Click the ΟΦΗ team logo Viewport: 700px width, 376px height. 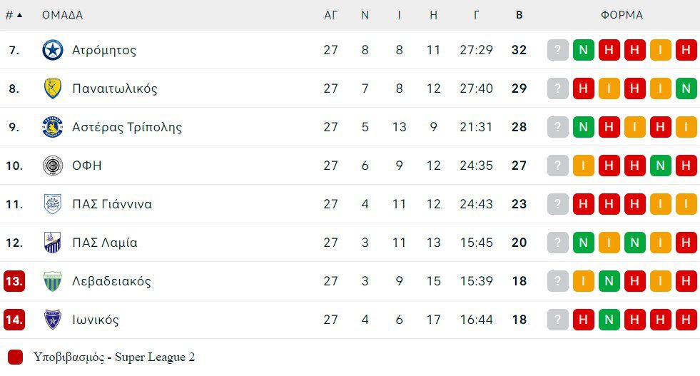tap(53, 166)
